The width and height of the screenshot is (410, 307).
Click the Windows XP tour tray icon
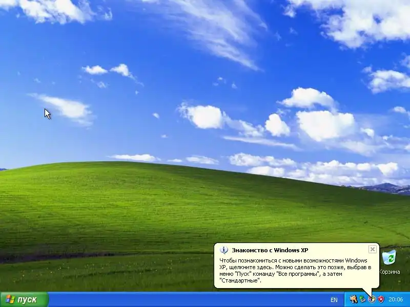372,299
